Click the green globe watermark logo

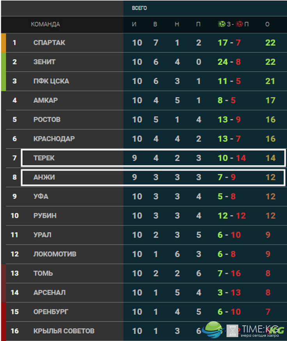[x=213, y=329]
